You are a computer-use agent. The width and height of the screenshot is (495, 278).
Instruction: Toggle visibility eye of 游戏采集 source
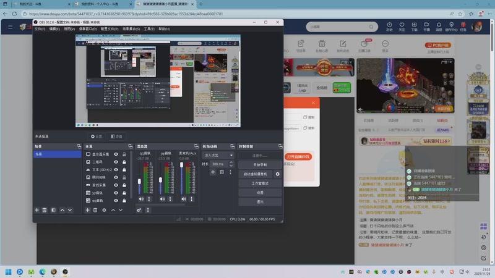coord(116,185)
